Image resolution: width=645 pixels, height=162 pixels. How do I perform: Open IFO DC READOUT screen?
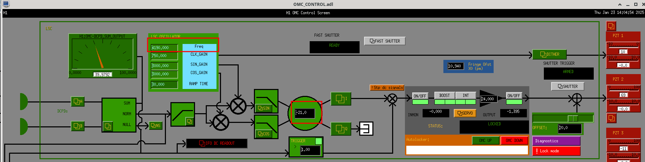coord(217,143)
